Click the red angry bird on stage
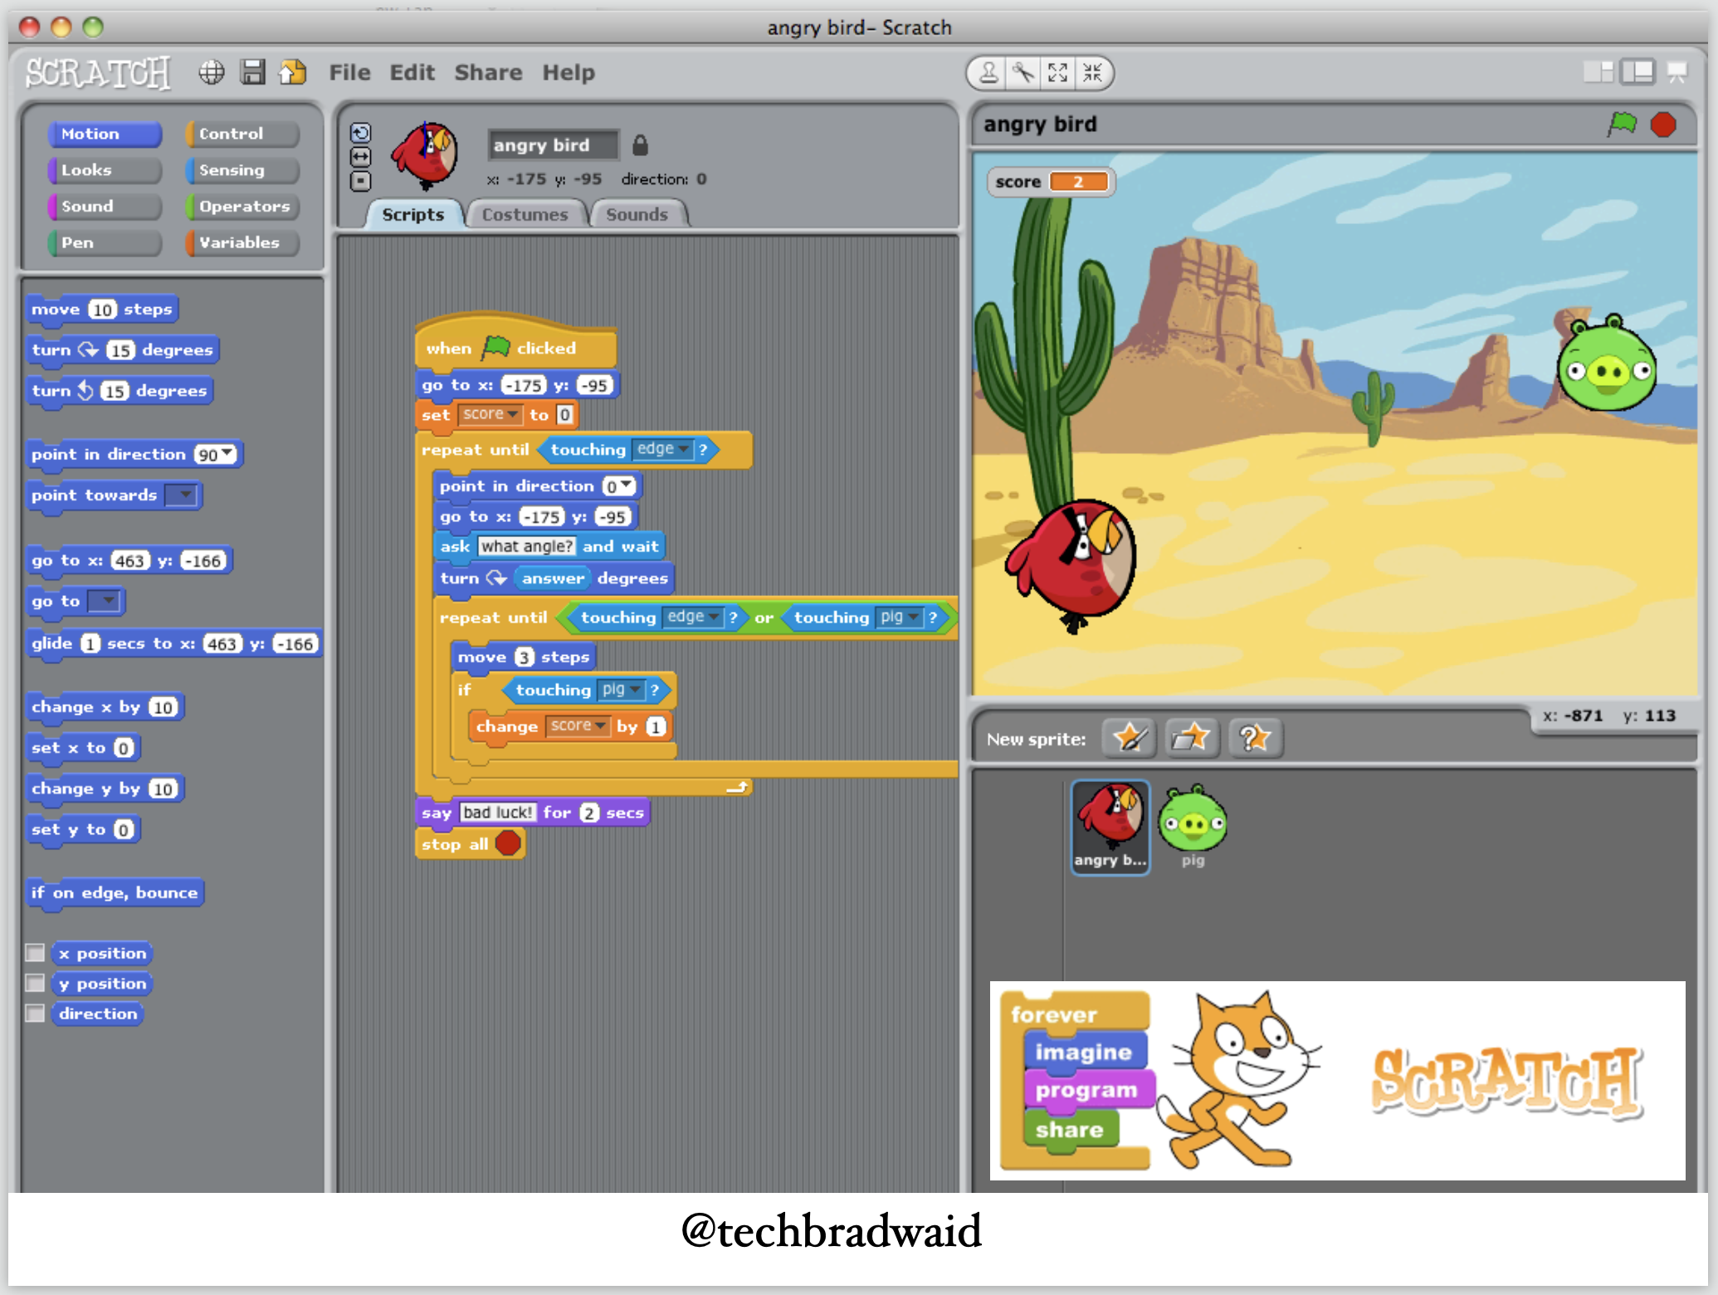This screenshot has height=1295, width=1718. pos(1071,567)
